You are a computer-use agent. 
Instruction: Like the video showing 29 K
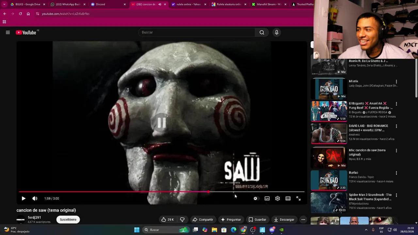(x=168, y=220)
